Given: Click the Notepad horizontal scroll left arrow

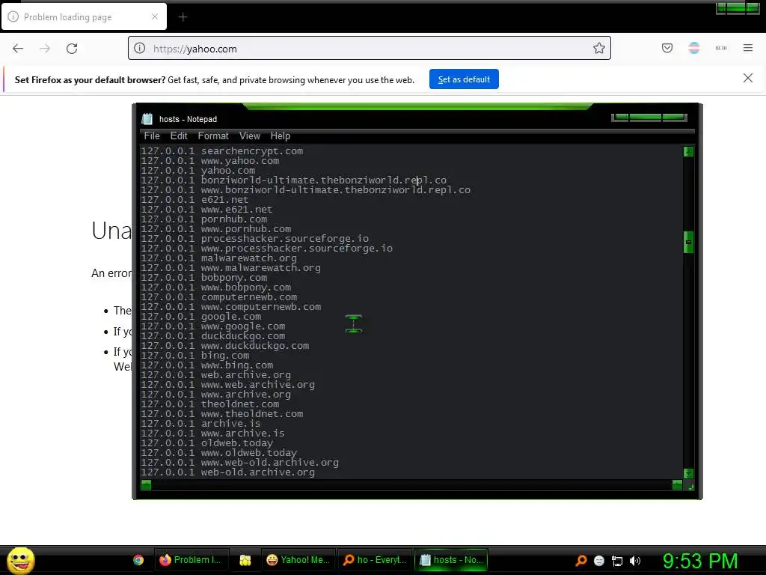Looking at the screenshot, I should 146,484.
